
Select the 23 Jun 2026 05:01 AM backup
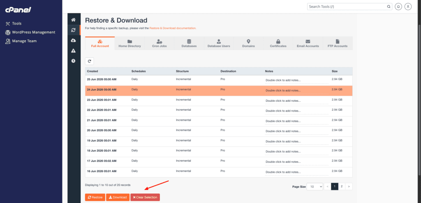coord(219,101)
